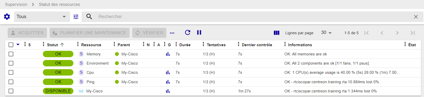Go to Supervision breadcrumb

[x=16, y=4]
